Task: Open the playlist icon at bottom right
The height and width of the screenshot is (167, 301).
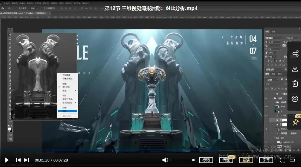Action: click(293, 160)
